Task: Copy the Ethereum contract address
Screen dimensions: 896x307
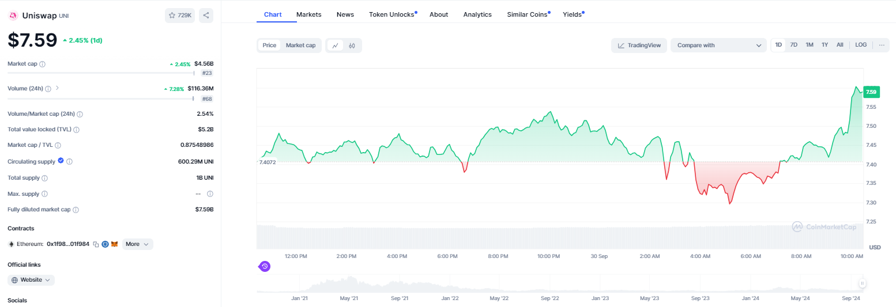Action: [x=96, y=244]
